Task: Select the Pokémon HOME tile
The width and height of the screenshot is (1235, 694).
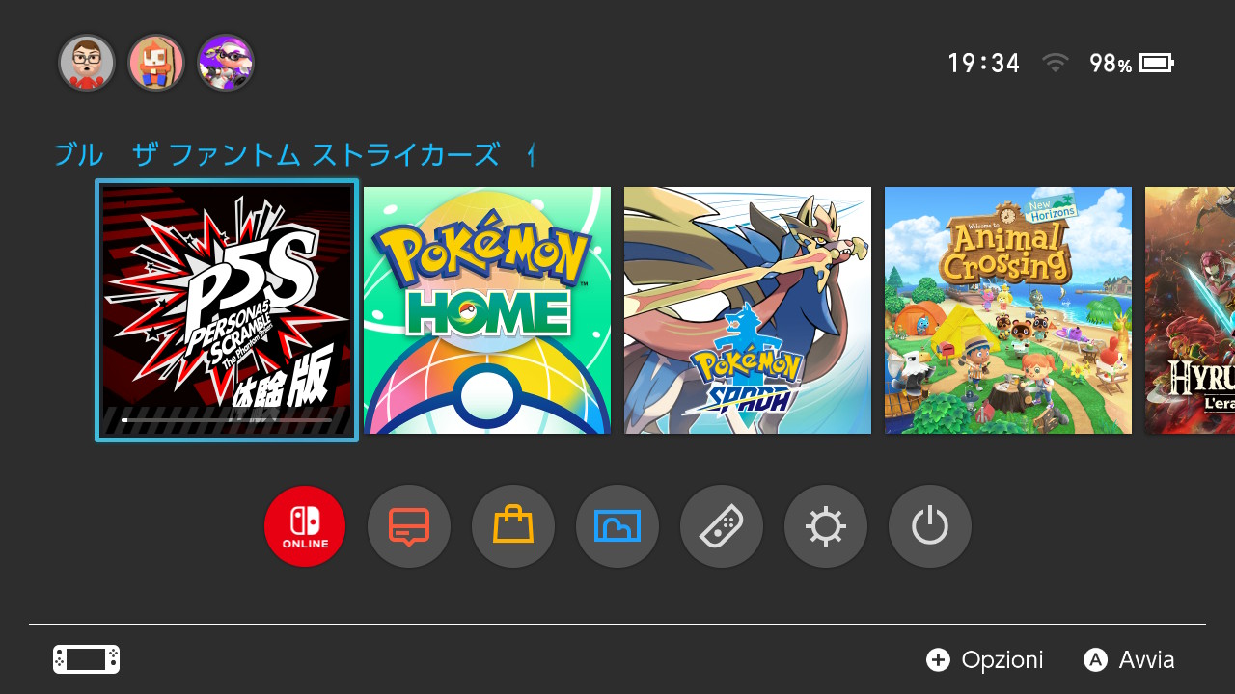Action: click(487, 310)
